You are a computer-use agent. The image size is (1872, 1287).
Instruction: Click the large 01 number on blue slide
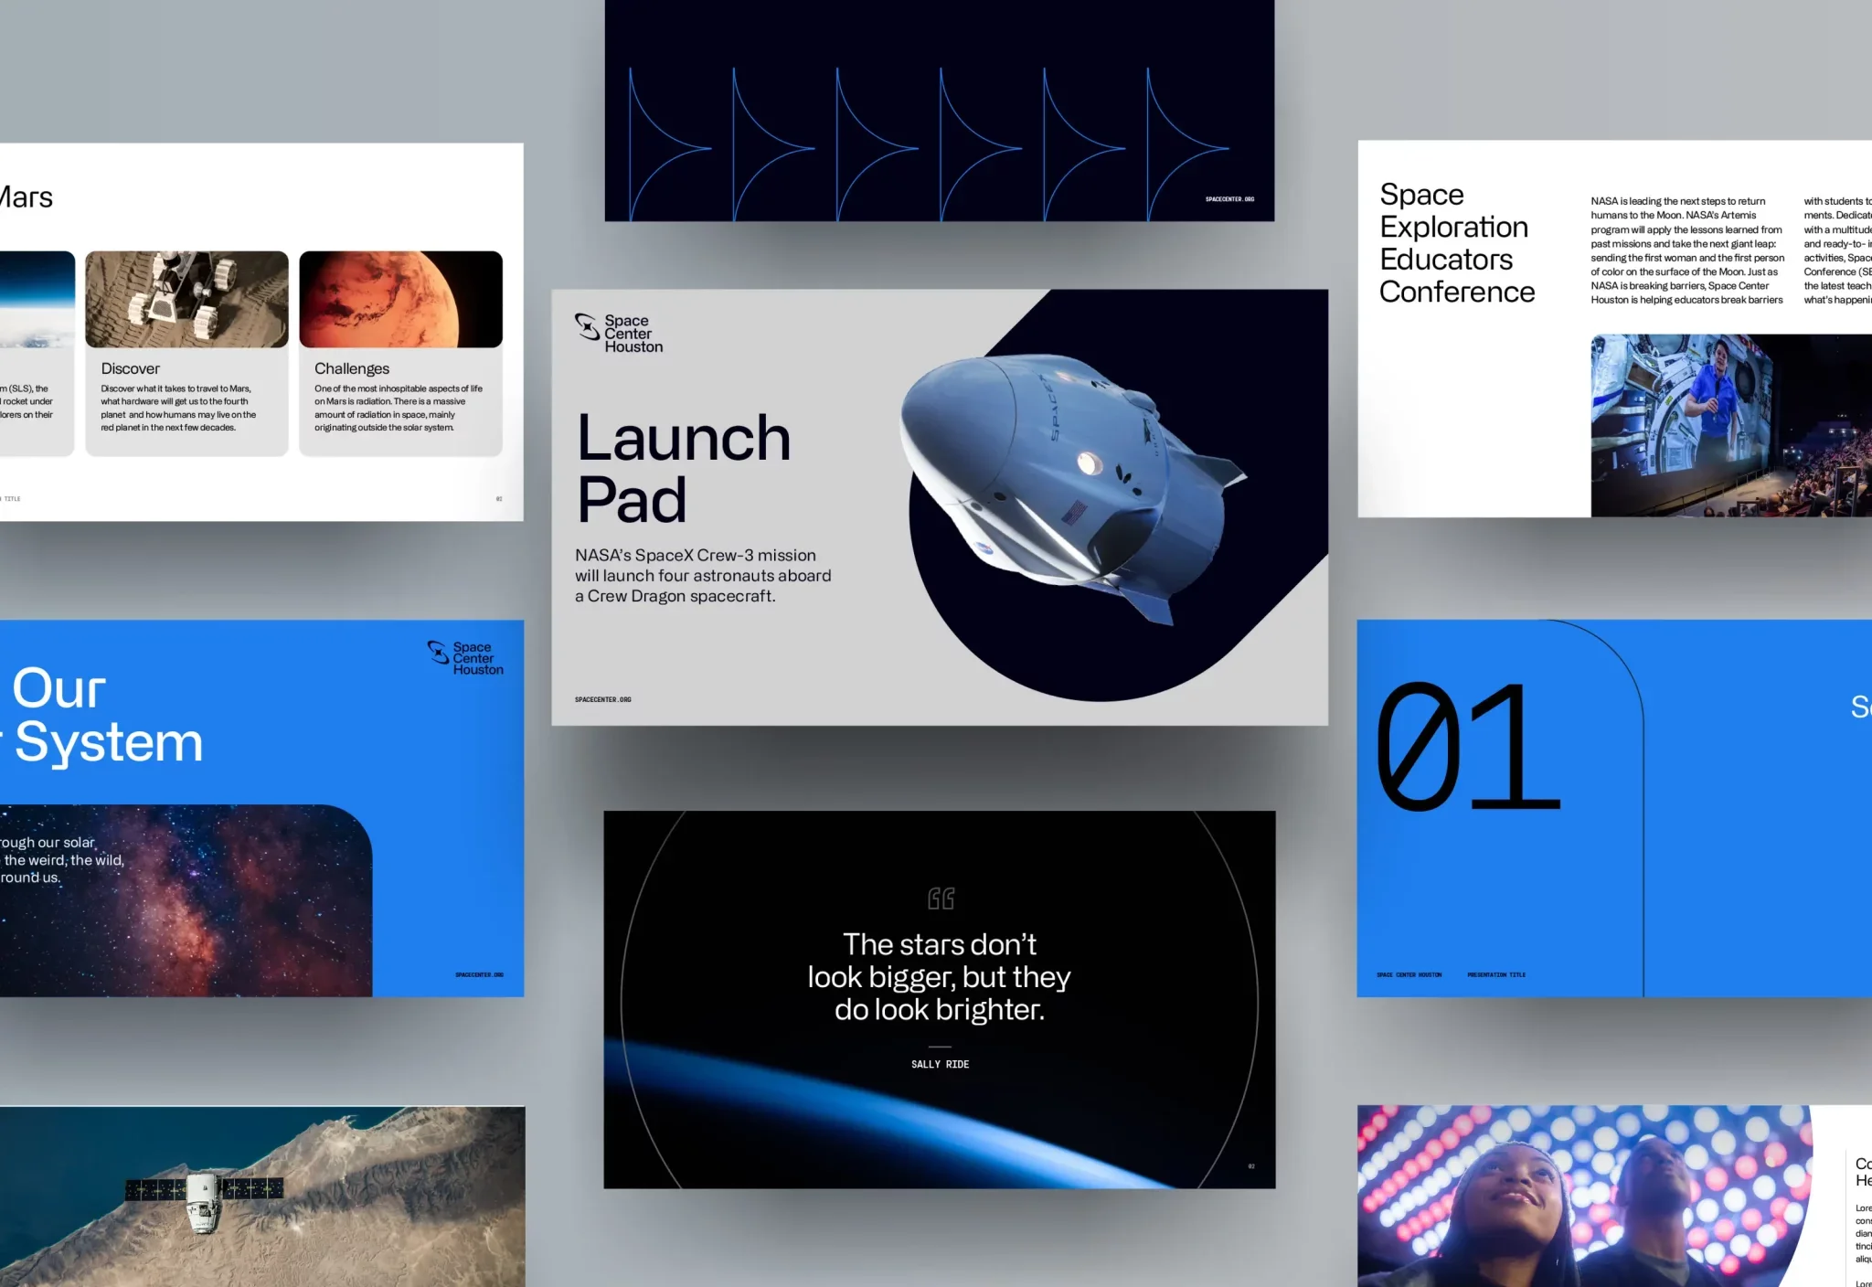click(1467, 748)
